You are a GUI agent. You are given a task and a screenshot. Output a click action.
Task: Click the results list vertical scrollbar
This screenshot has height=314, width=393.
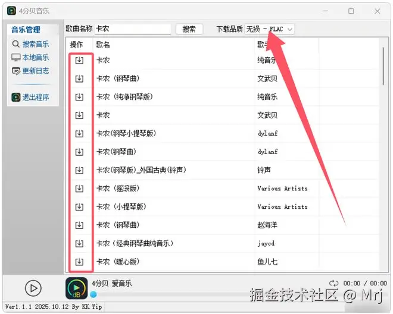[383, 67]
